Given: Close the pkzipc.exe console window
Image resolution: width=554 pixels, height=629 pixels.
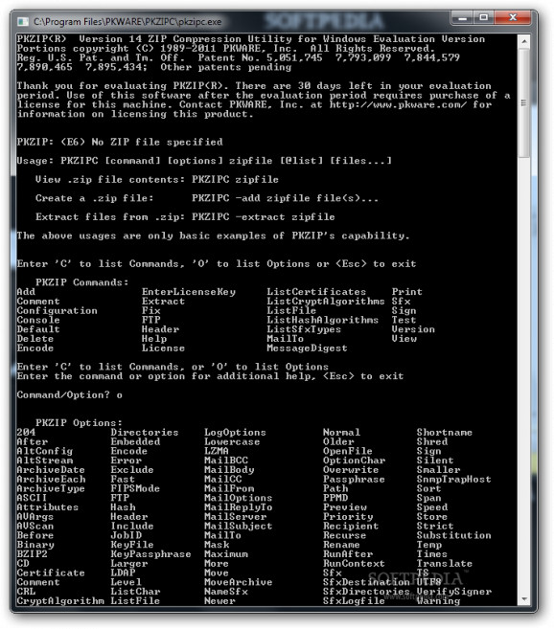Looking at the screenshot, I should (x=513, y=18).
